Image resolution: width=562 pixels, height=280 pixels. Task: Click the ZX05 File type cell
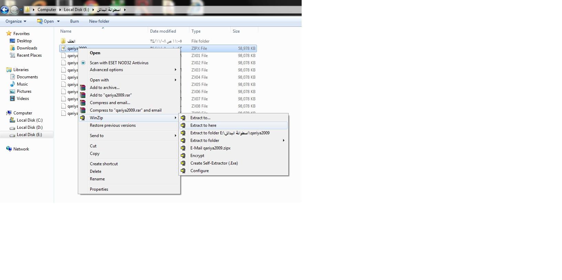(200, 85)
